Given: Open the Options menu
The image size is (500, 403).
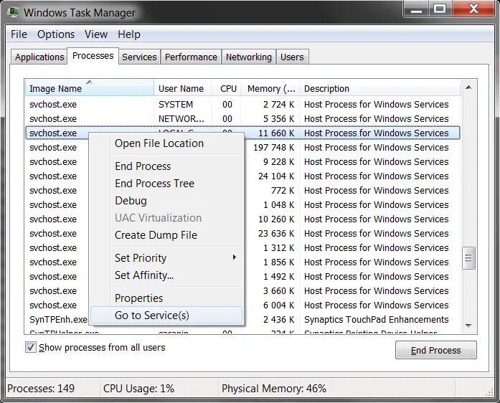Looking at the screenshot, I should tap(56, 34).
